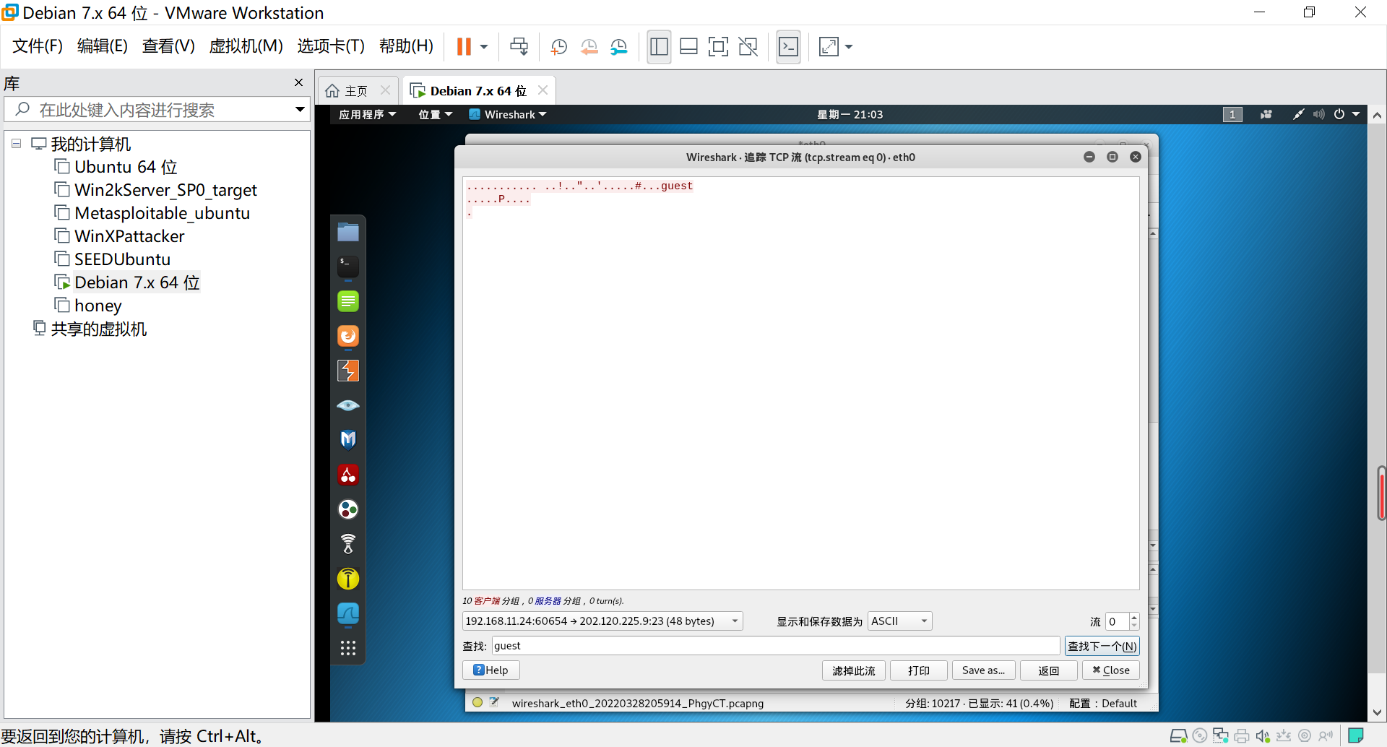The height and width of the screenshot is (747, 1387).
Task: Click the network adapter status icon
Action: (x=1221, y=735)
